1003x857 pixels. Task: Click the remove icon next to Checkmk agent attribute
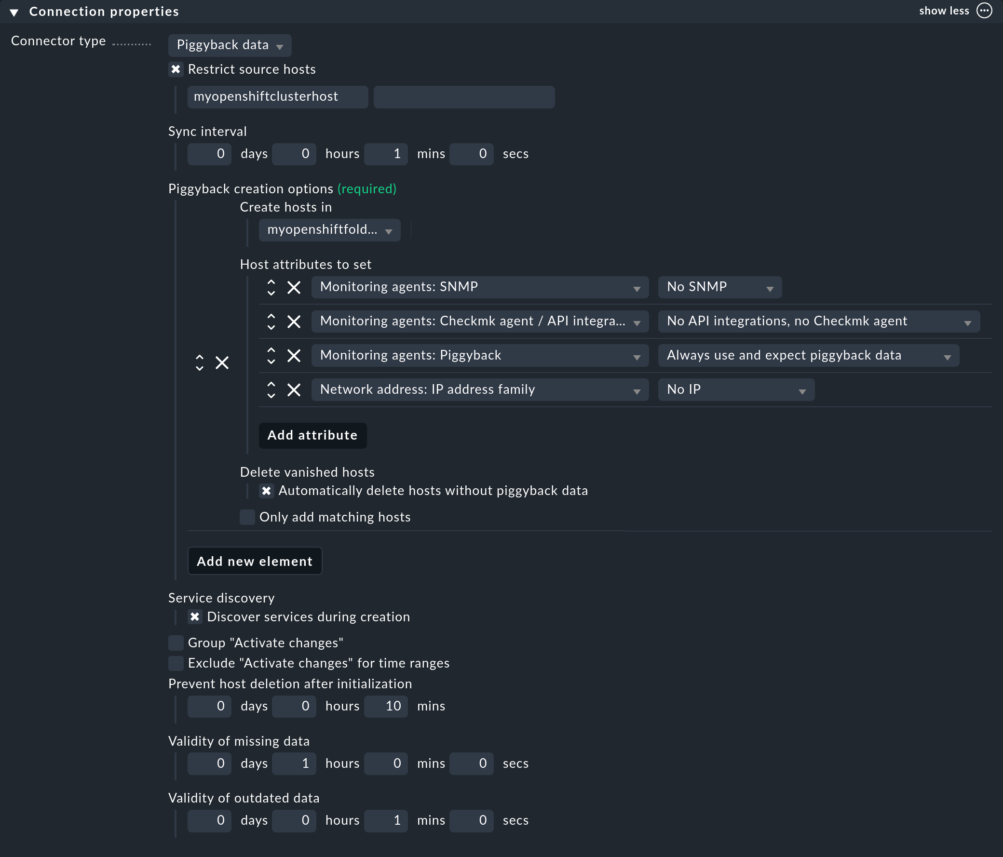point(295,321)
